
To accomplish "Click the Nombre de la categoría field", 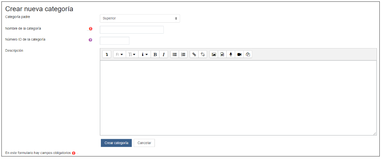I will tap(131, 30).
